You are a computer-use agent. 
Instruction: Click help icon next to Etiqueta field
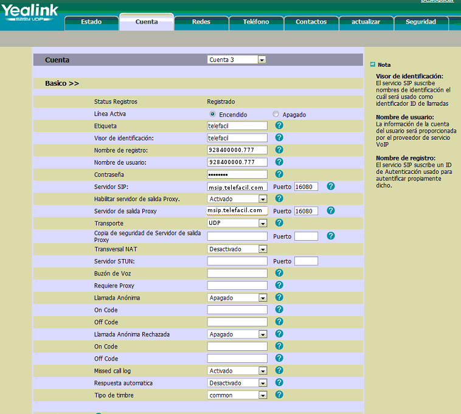click(x=279, y=125)
